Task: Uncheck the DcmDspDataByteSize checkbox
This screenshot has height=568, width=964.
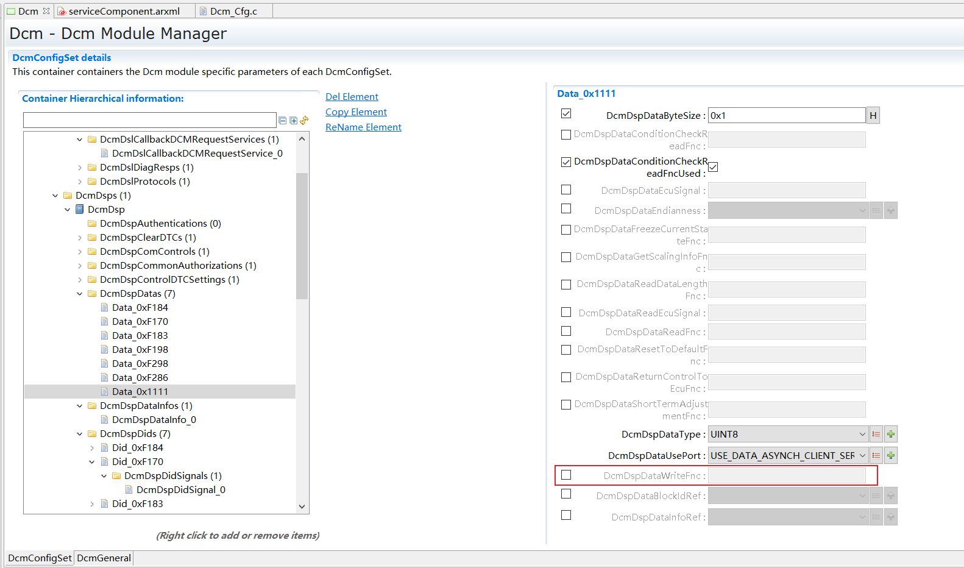Action: pyautogui.click(x=566, y=113)
